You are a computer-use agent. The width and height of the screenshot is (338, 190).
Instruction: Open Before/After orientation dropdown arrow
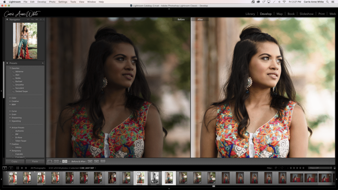point(69,161)
